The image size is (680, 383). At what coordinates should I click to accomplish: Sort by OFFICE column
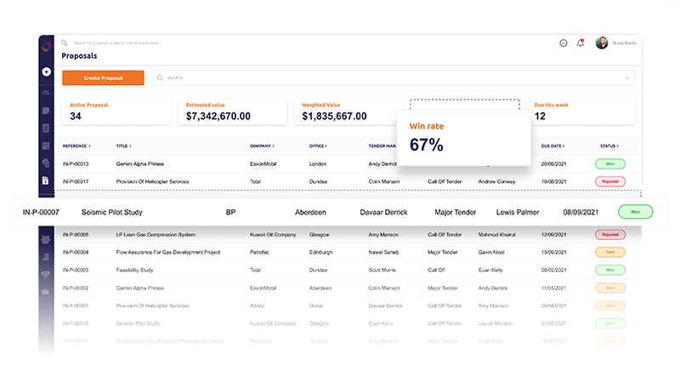[x=318, y=146]
